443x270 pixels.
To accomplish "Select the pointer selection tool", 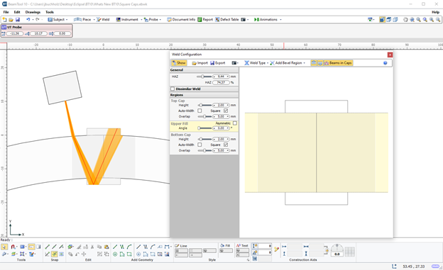I will pyautogui.click(x=4, y=247).
